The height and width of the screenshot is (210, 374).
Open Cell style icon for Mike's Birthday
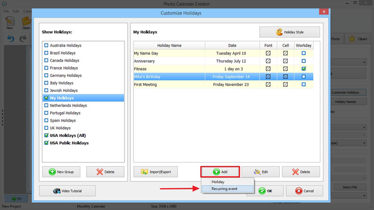(x=285, y=77)
